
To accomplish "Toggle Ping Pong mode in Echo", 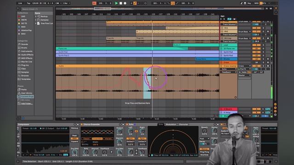I will coord(204,152).
